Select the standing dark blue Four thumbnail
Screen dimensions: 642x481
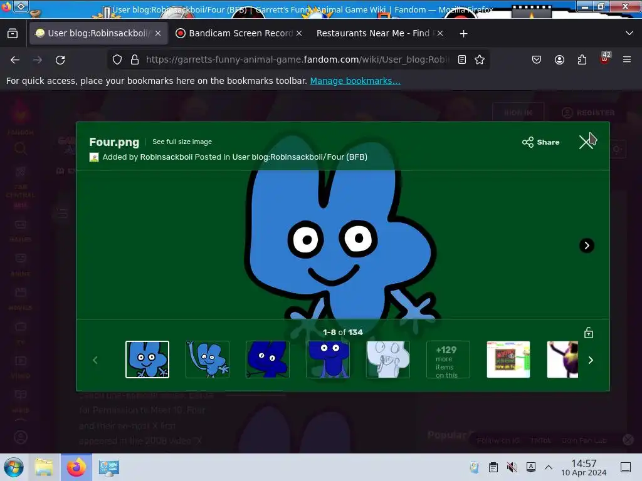click(x=328, y=359)
